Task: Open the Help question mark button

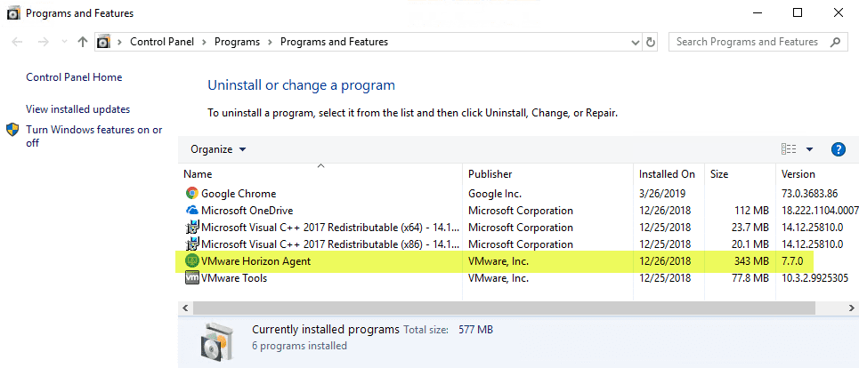Action: 838,149
